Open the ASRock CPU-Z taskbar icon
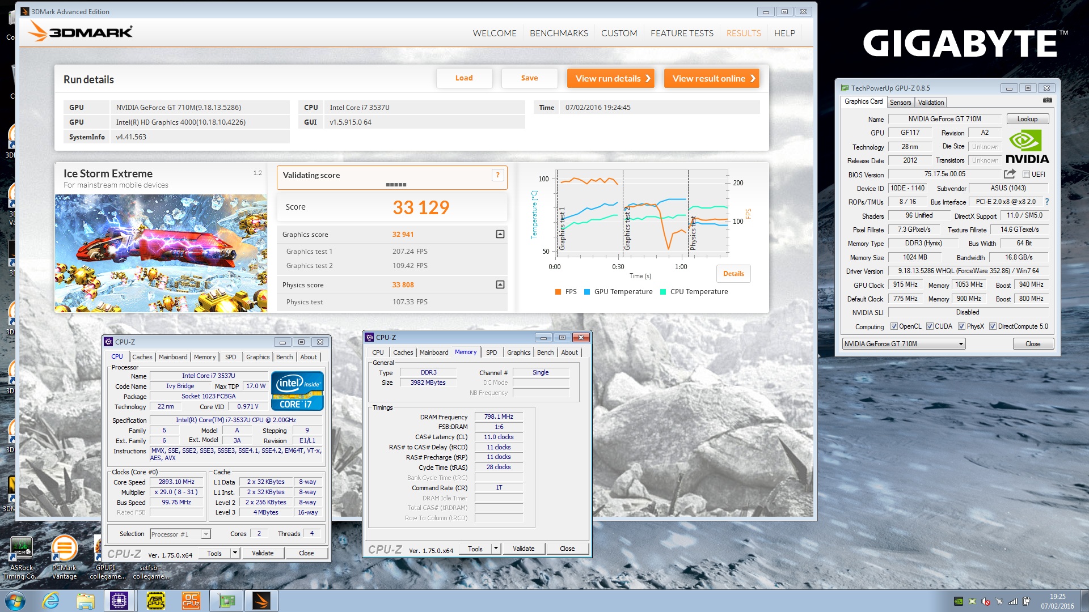 [x=155, y=601]
